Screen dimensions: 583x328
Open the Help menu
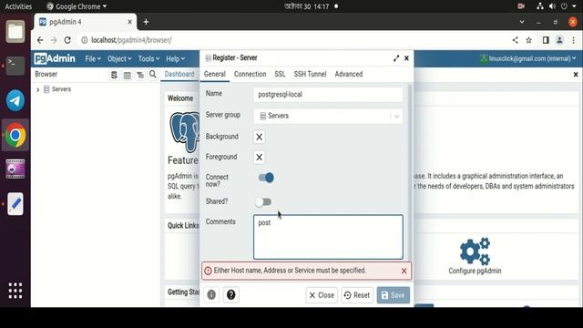tap(175, 58)
